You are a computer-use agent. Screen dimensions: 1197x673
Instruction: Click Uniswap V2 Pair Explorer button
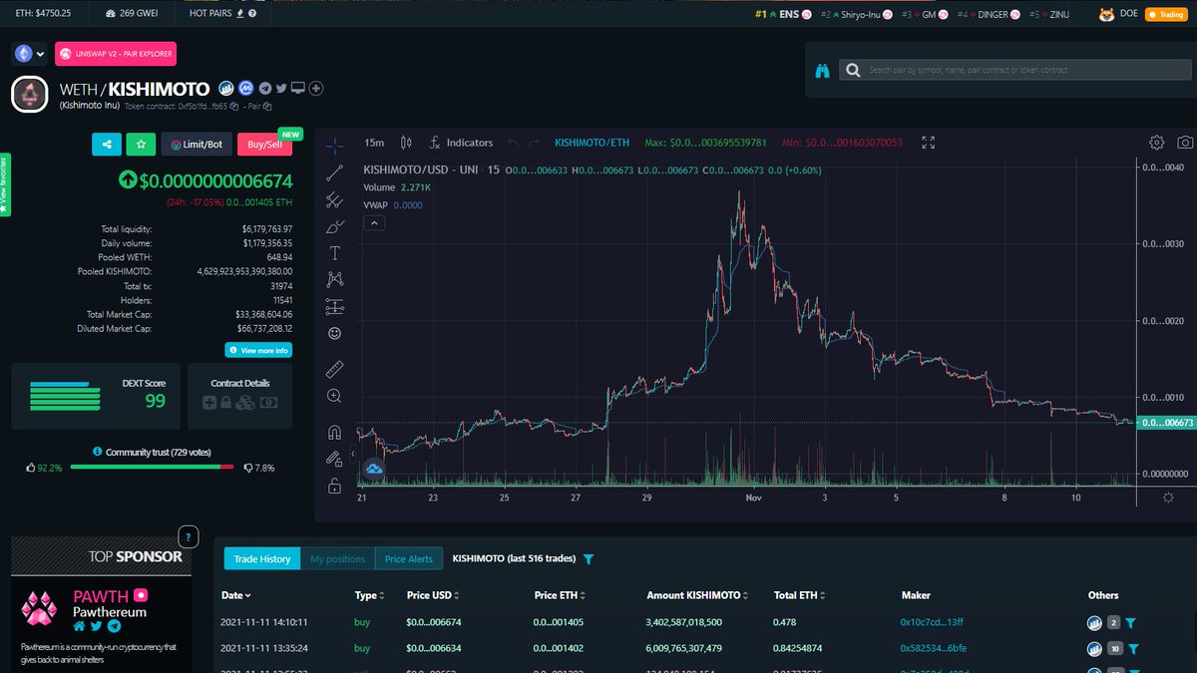[116, 55]
